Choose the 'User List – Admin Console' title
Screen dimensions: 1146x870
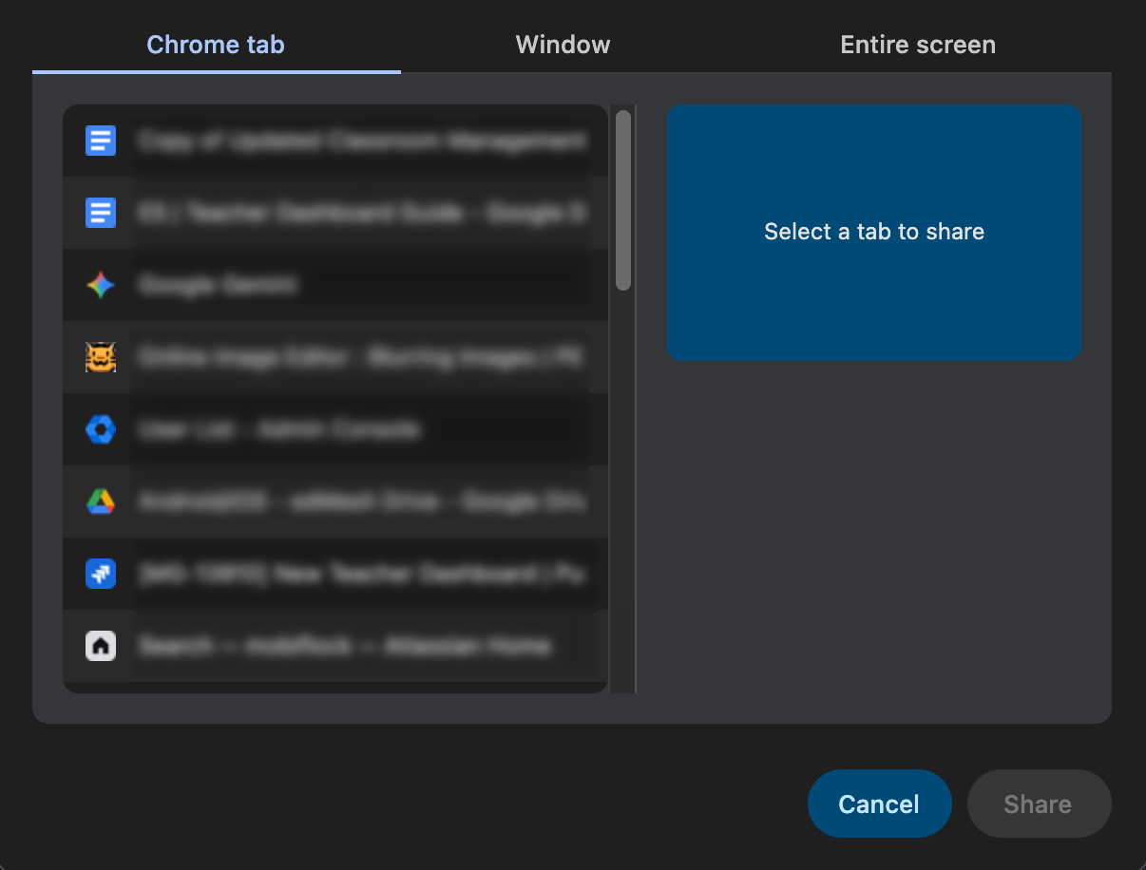(x=278, y=429)
